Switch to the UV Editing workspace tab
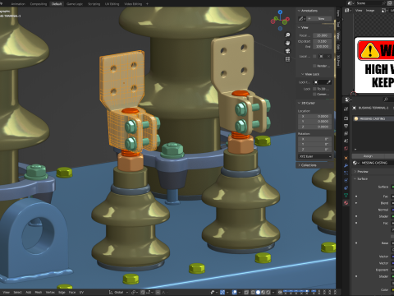The width and height of the screenshot is (394, 296). pos(112,4)
